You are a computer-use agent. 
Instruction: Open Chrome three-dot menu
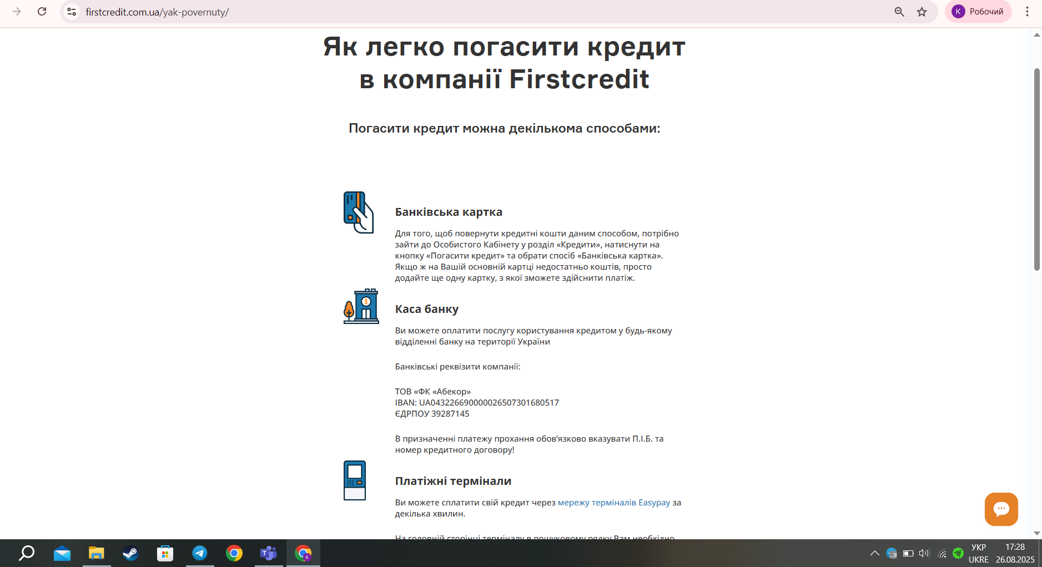(x=1027, y=12)
